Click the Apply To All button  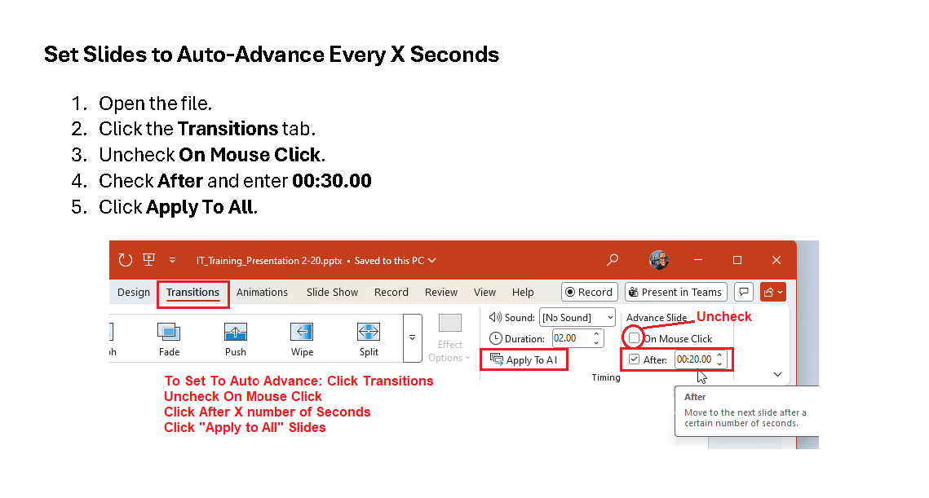524,359
